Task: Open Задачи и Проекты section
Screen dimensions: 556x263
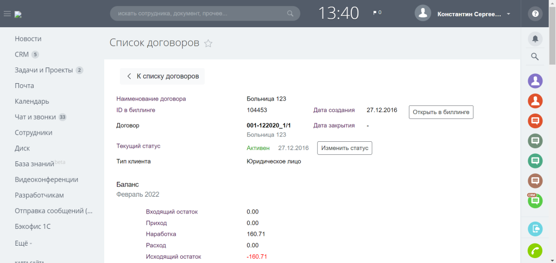Action: [43, 70]
